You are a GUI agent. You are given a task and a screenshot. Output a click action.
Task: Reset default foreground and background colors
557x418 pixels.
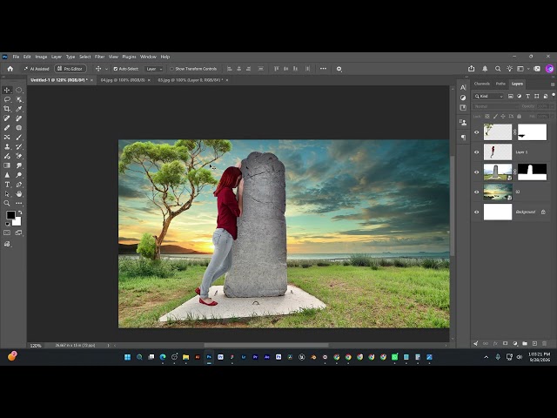pyautogui.click(x=7, y=224)
